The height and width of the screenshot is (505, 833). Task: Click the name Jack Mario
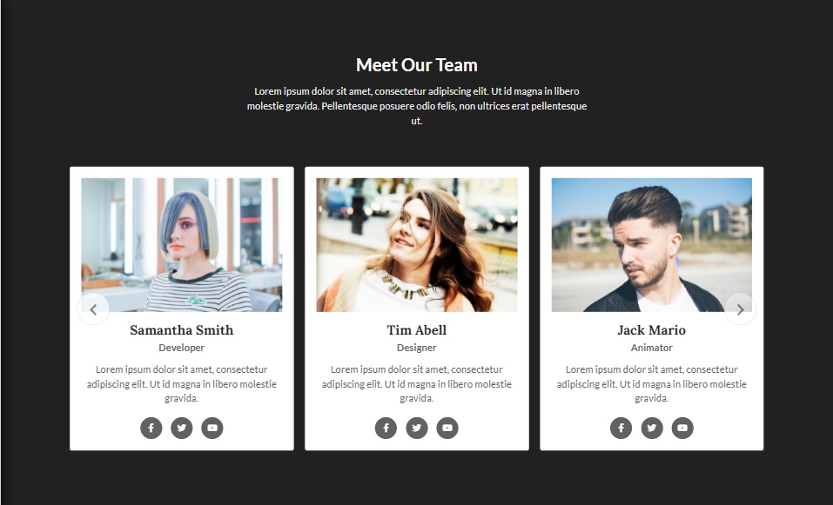pos(652,330)
